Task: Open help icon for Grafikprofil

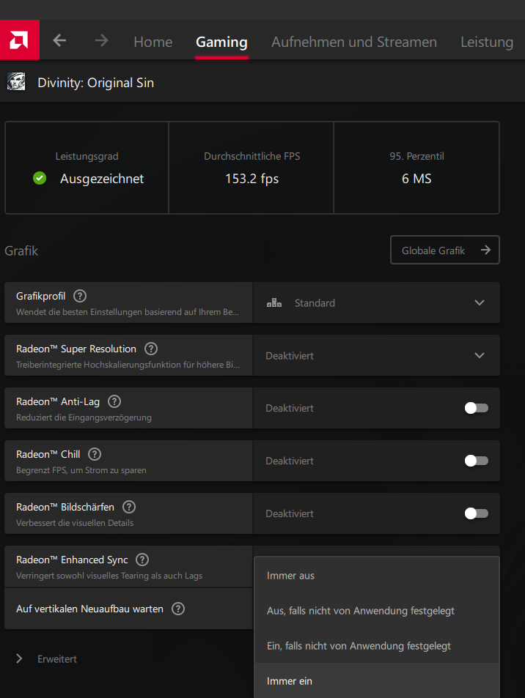Action: [80, 296]
